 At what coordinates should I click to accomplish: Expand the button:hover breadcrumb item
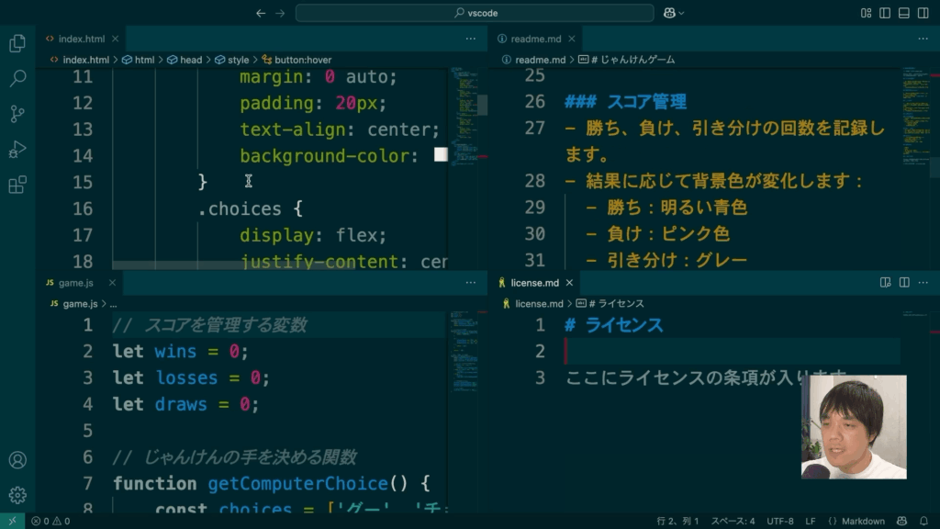coord(296,60)
